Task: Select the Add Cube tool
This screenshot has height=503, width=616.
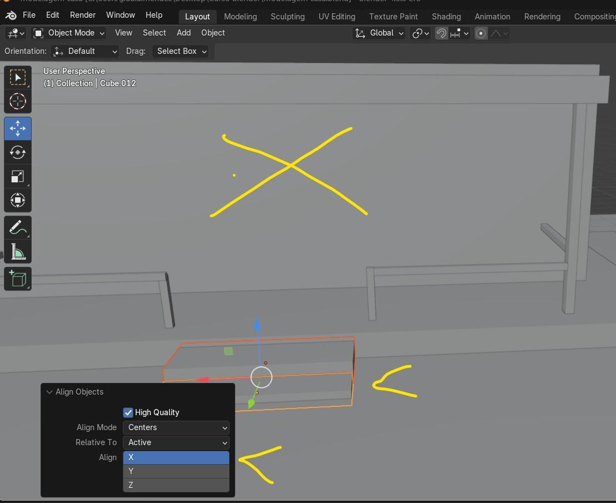Action: 18,279
